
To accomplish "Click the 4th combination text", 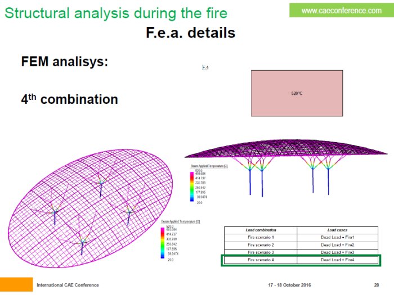I will [69, 99].
